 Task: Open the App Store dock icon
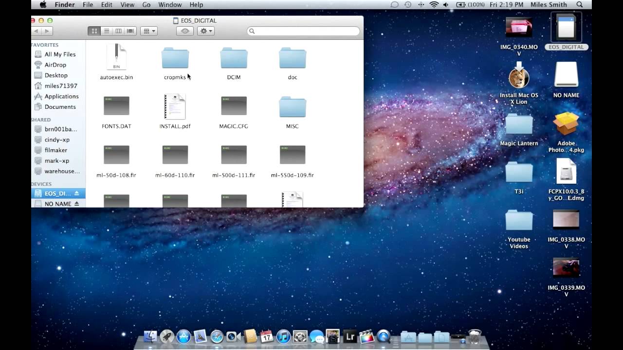tap(183, 336)
